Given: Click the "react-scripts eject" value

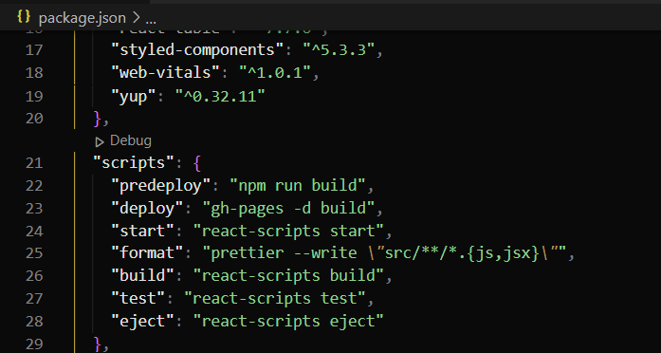Looking at the screenshot, I should (288, 322).
